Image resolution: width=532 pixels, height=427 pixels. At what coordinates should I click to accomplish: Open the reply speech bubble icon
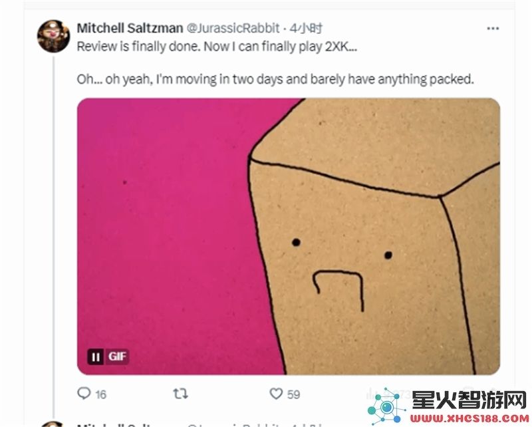84,393
